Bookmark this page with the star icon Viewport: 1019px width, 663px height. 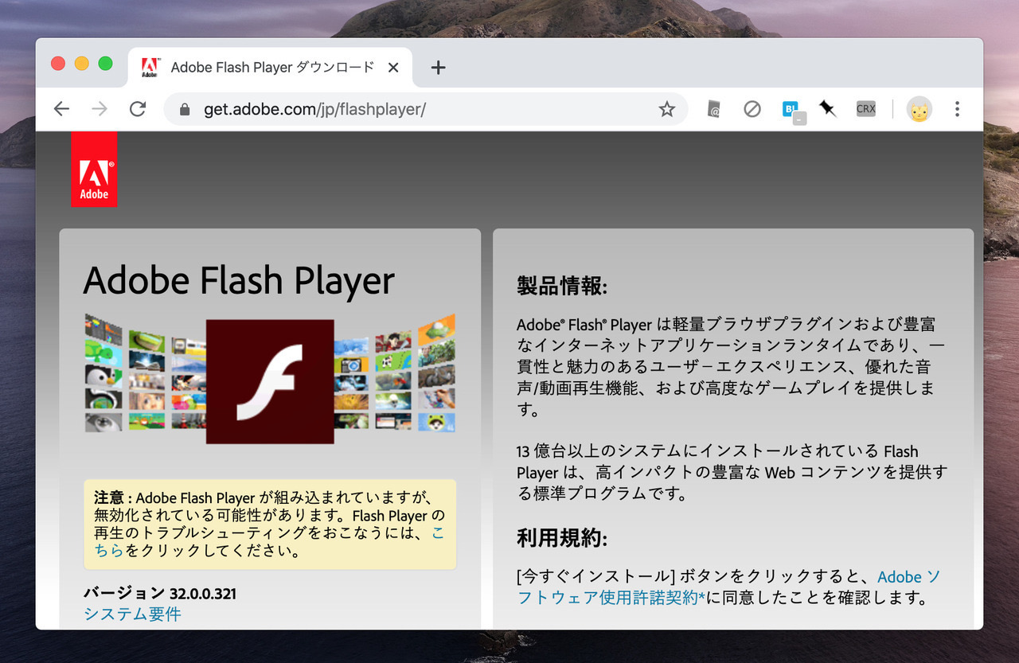point(666,109)
